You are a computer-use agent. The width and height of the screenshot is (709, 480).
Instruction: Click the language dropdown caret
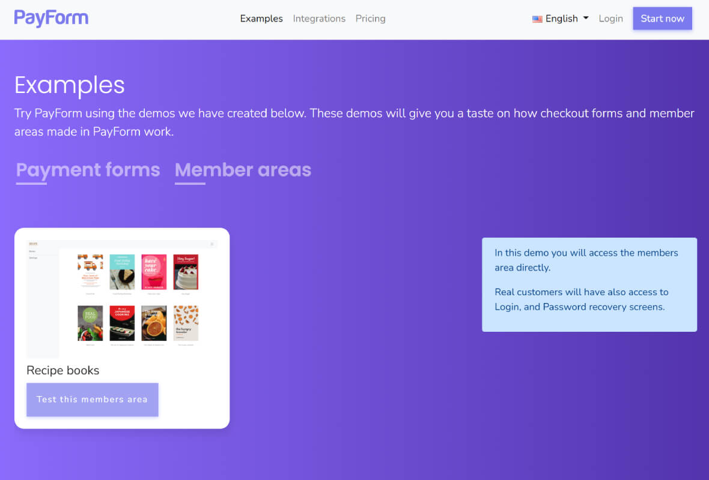tap(586, 18)
